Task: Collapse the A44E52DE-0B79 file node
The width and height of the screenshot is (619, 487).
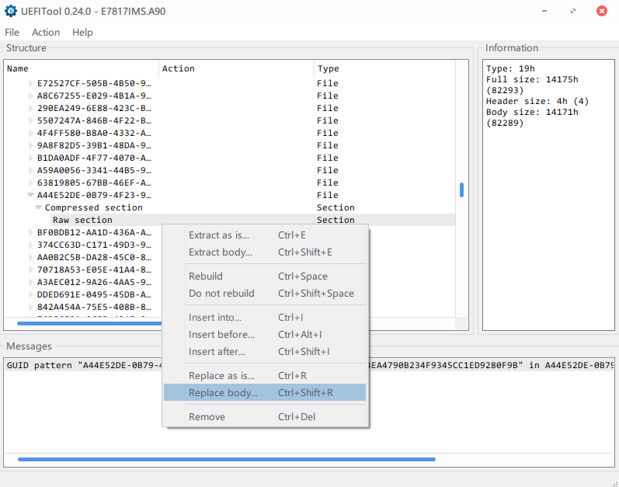Action: [31, 196]
